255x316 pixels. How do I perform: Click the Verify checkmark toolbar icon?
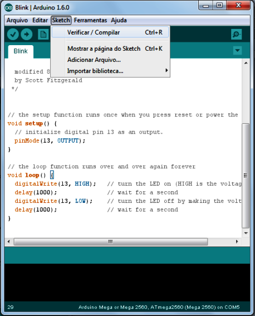[13, 35]
